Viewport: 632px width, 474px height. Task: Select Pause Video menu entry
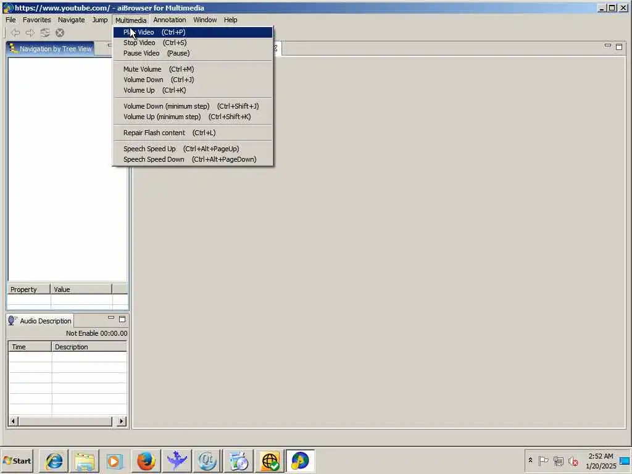(x=193, y=53)
